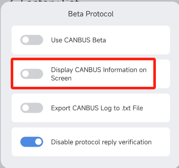
Task: Turn on Display CANBUS Information on Screen
Action: [32, 74]
